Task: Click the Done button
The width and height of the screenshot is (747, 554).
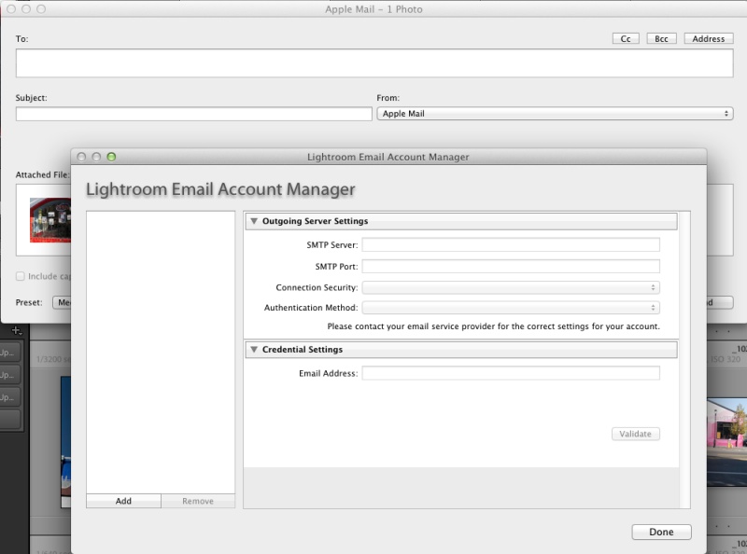Action: (x=661, y=532)
